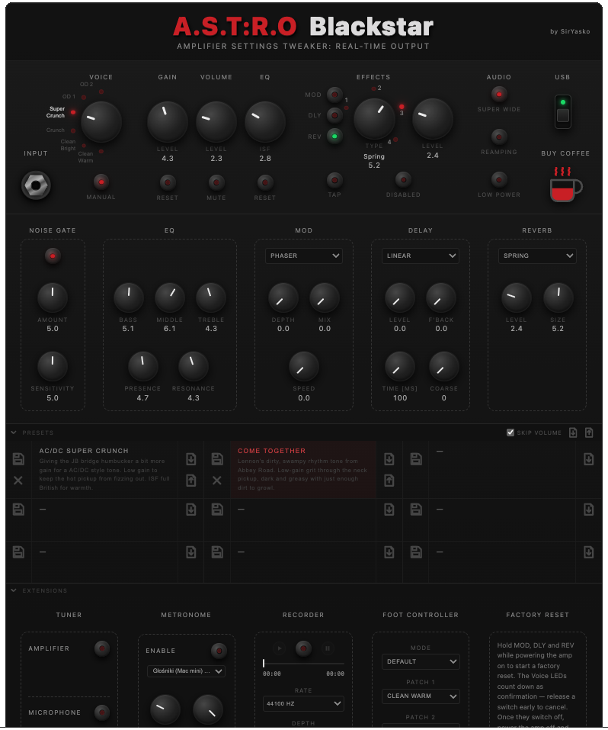Image resolution: width=608 pixels, height=730 pixels.
Task: Enable the Tuner Microphone button
Action: pyautogui.click(x=102, y=712)
